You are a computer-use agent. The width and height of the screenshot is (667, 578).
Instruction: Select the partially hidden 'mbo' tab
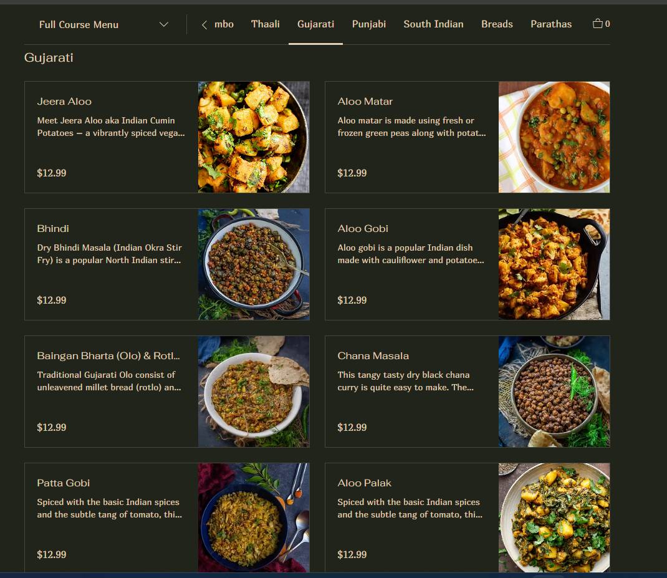tap(224, 24)
